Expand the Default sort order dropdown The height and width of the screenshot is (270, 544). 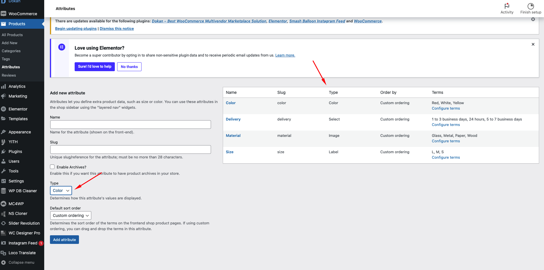tap(71, 215)
